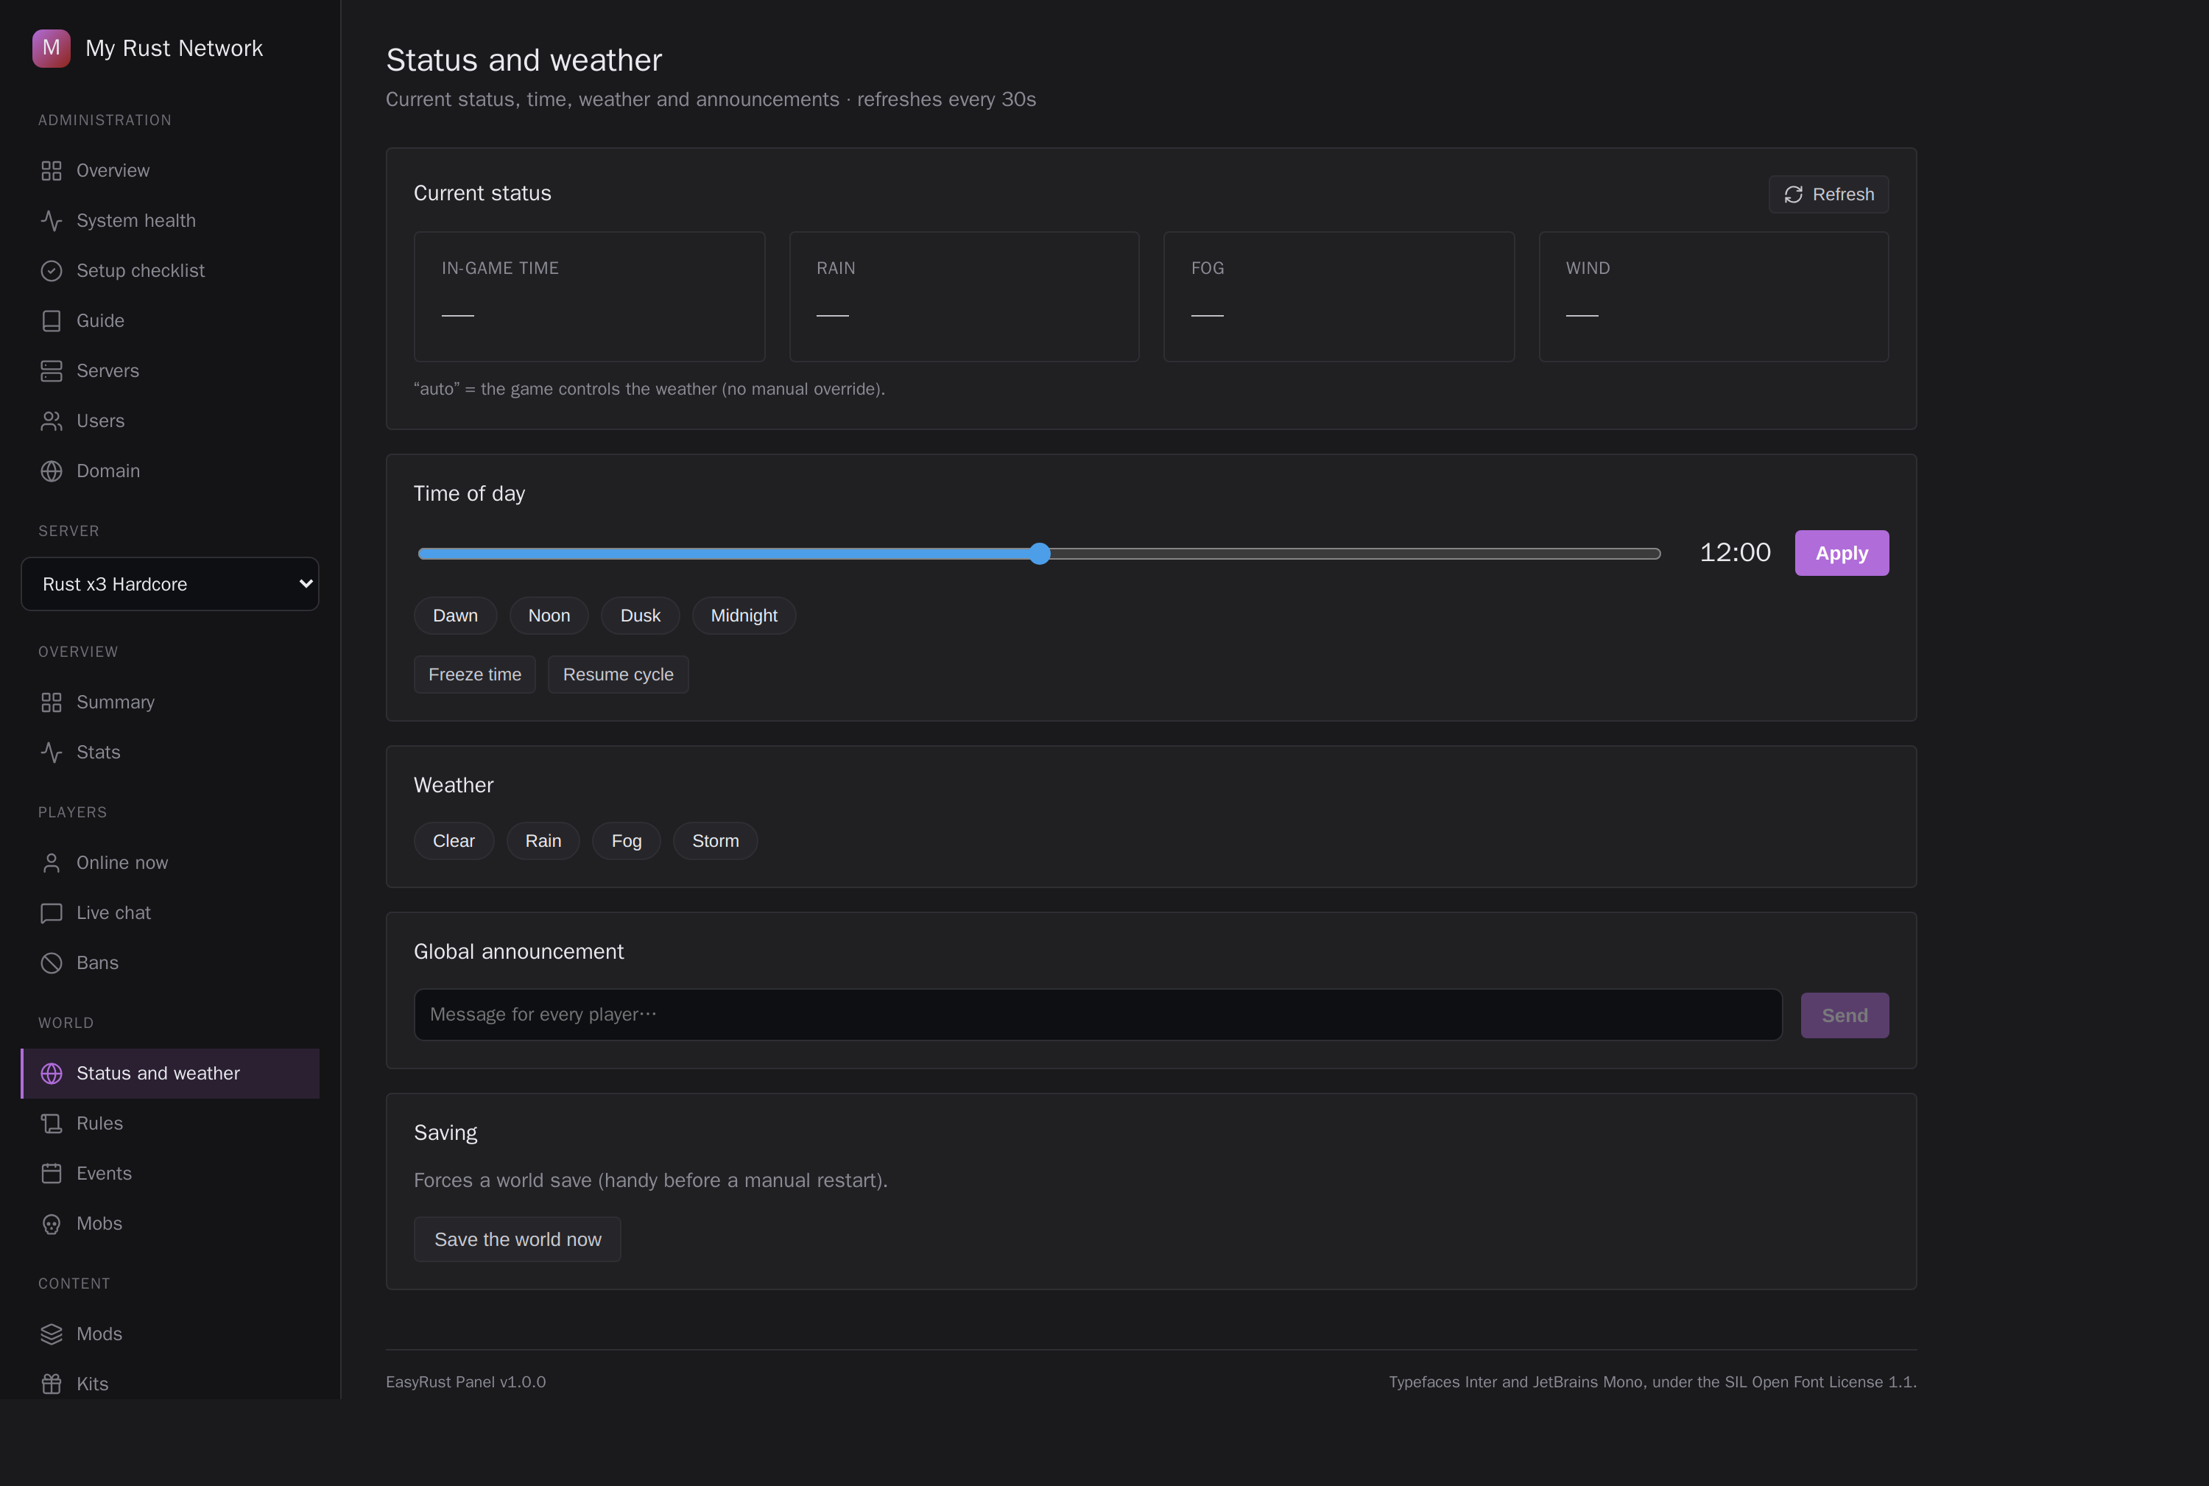Open the Domain settings page
Image resolution: width=2209 pixels, height=1486 pixels.
pos(169,471)
